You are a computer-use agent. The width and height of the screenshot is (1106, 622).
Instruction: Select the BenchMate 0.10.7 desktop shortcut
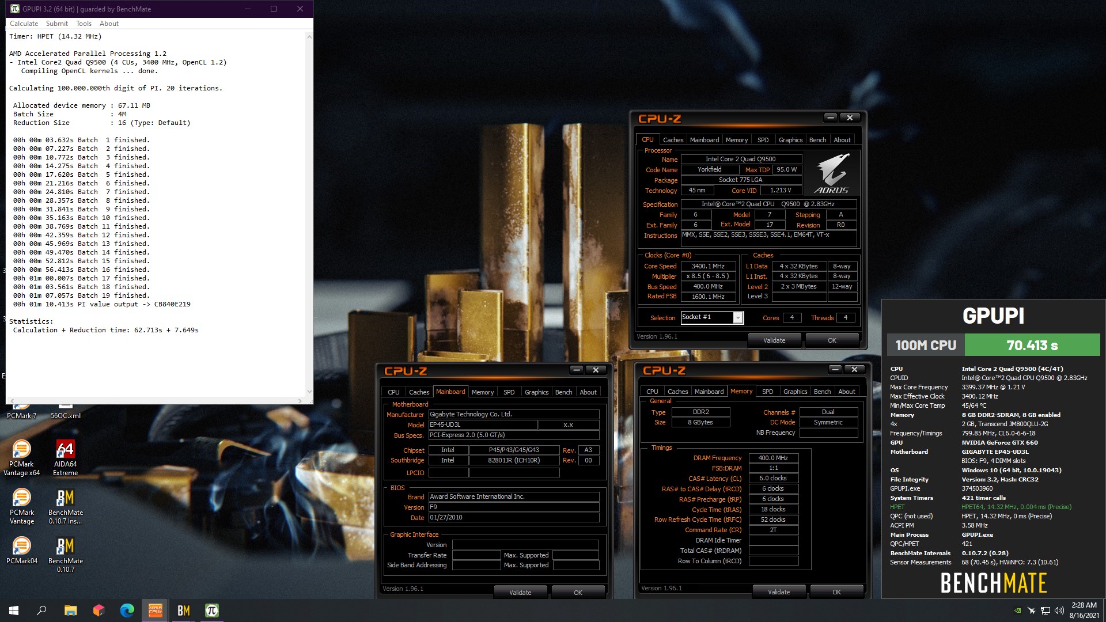click(x=65, y=554)
